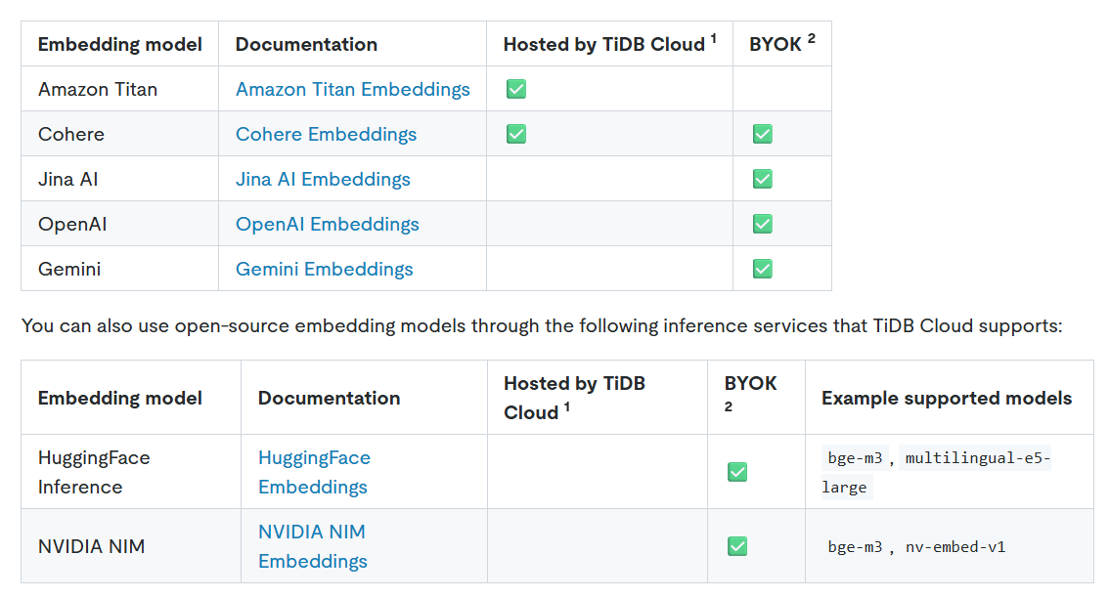The image size is (1110, 598).
Task: Open Cohere Embeddings documentation link
Action: coord(326,134)
